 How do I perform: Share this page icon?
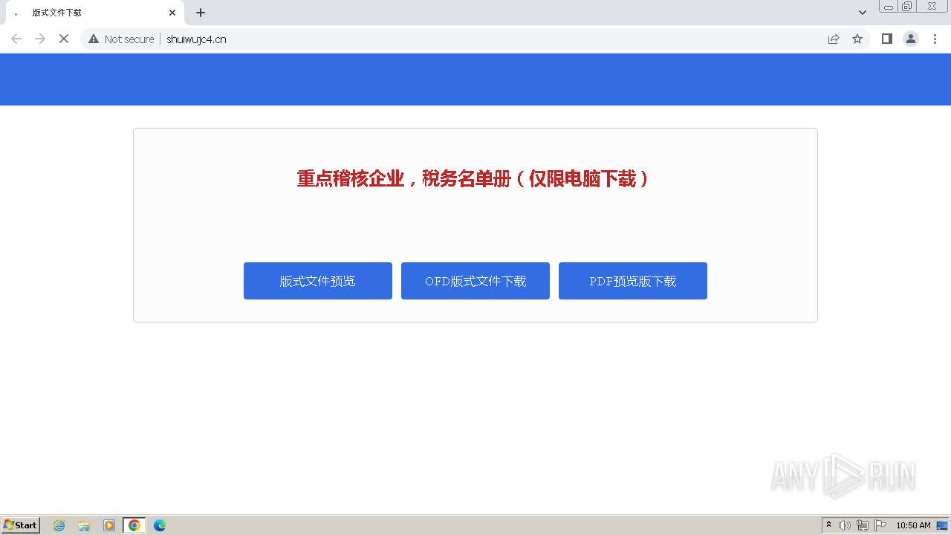pyautogui.click(x=834, y=39)
